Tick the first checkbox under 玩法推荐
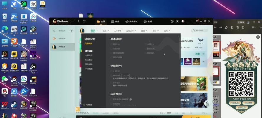 coord(111,99)
